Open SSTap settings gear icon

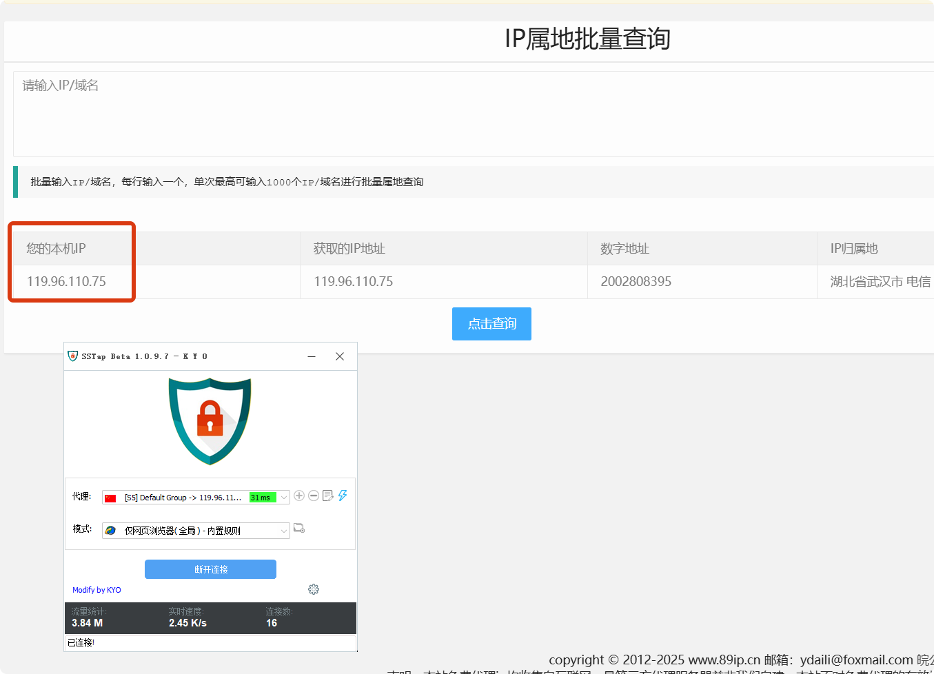(x=314, y=589)
